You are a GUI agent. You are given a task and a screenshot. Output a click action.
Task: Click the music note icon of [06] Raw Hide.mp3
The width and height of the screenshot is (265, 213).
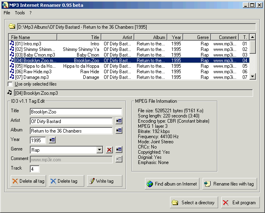point(12,71)
